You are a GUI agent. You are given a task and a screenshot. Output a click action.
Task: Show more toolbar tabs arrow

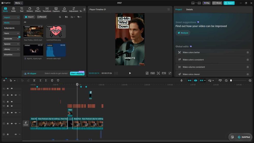(84, 9)
